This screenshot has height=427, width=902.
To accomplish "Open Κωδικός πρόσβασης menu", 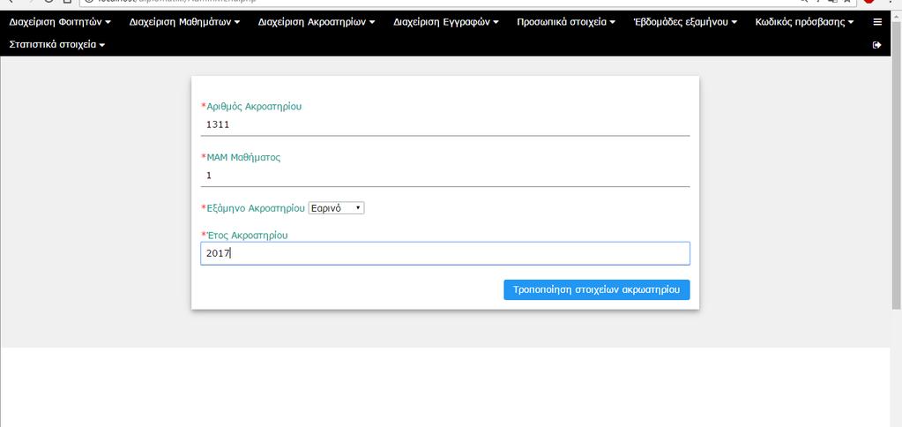I will [805, 22].
